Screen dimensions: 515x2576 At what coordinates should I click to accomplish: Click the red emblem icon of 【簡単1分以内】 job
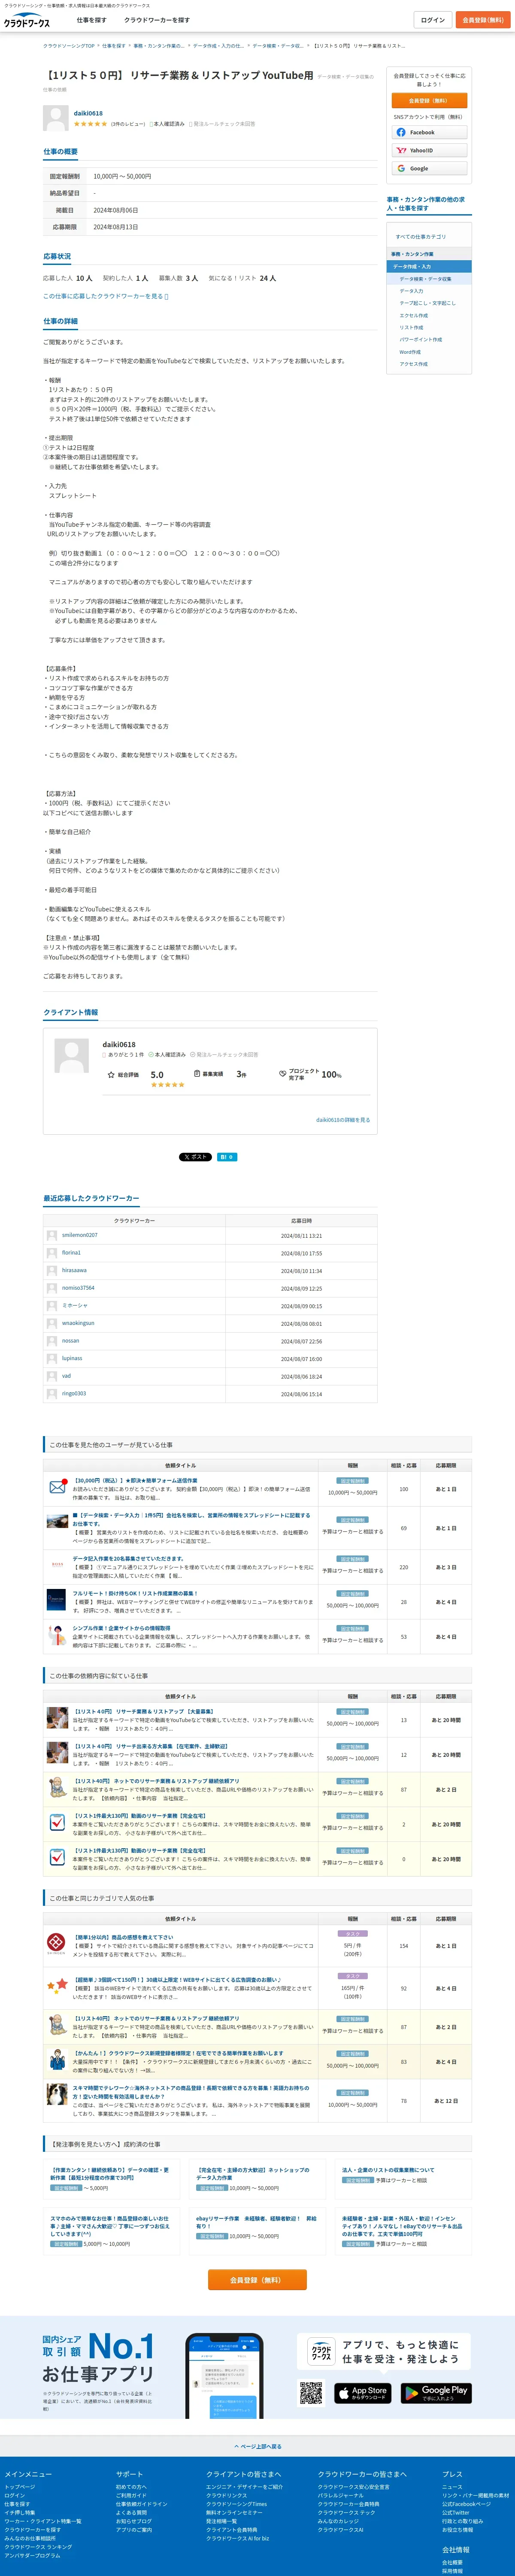pyautogui.click(x=57, y=1943)
